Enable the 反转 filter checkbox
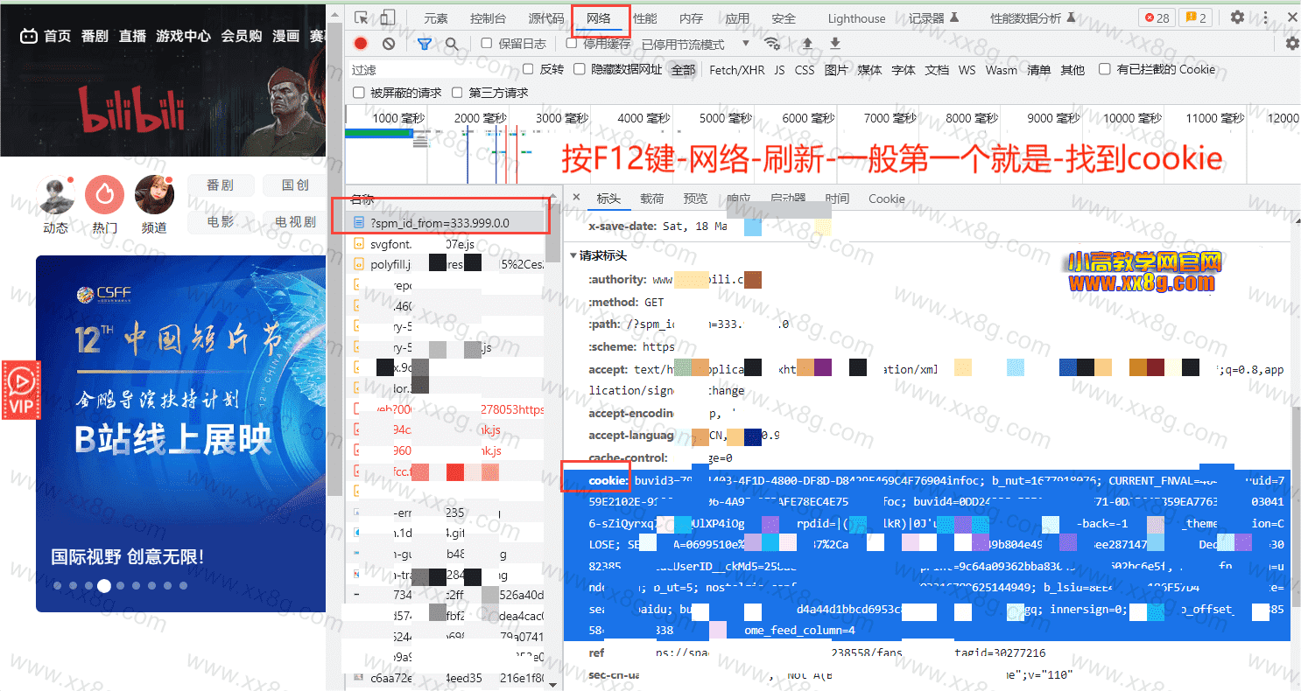 pyautogui.click(x=528, y=69)
